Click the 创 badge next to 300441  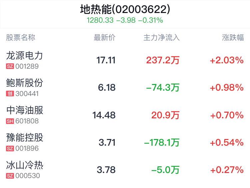(x=10, y=94)
